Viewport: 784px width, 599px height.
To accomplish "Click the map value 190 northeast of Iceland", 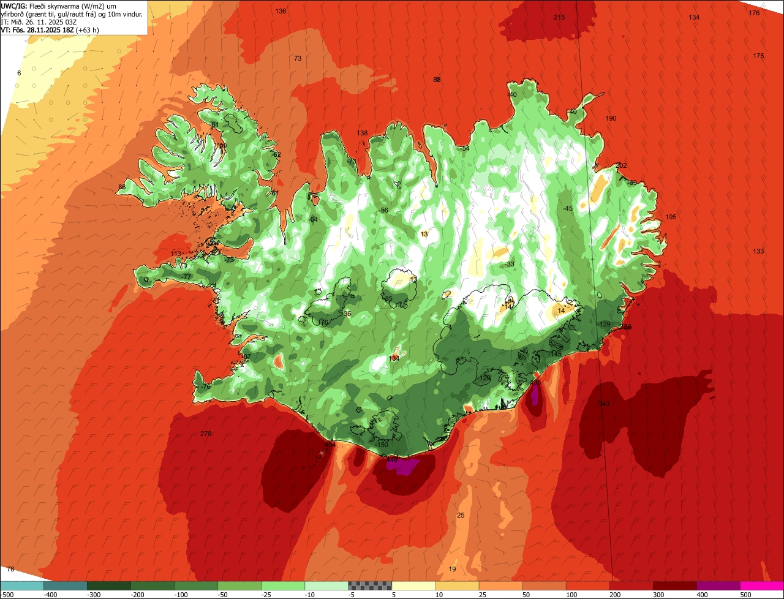I will (x=611, y=118).
